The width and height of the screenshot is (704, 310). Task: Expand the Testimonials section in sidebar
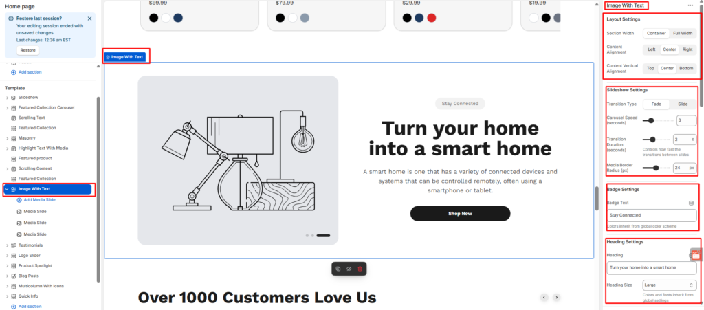click(7, 245)
